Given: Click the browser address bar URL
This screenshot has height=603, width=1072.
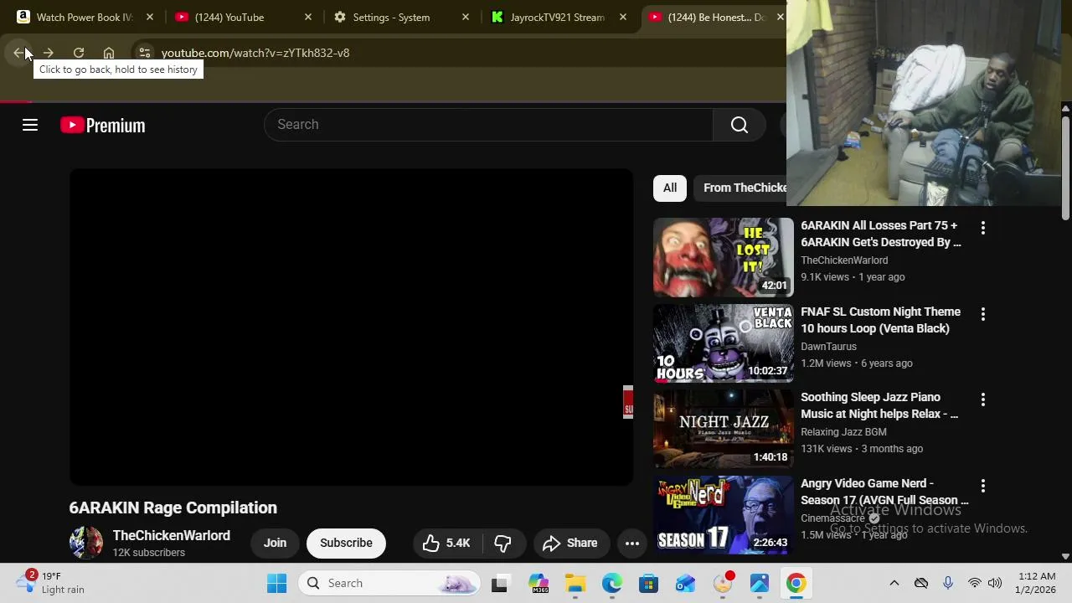Looking at the screenshot, I should pyautogui.click(x=255, y=53).
